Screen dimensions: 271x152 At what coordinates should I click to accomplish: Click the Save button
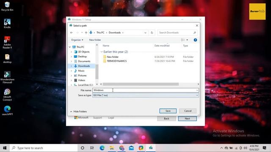(x=168, y=111)
